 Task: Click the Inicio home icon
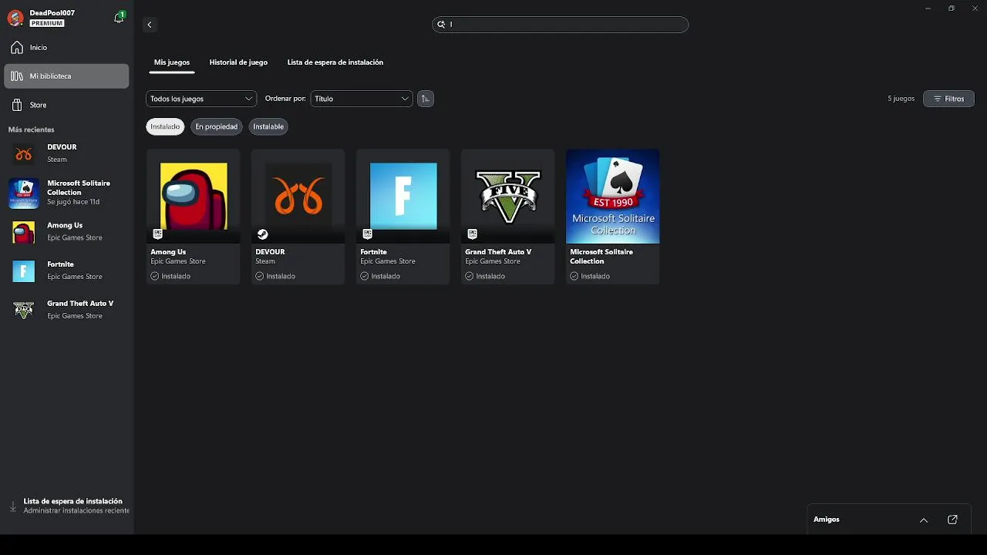(x=17, y=48)
